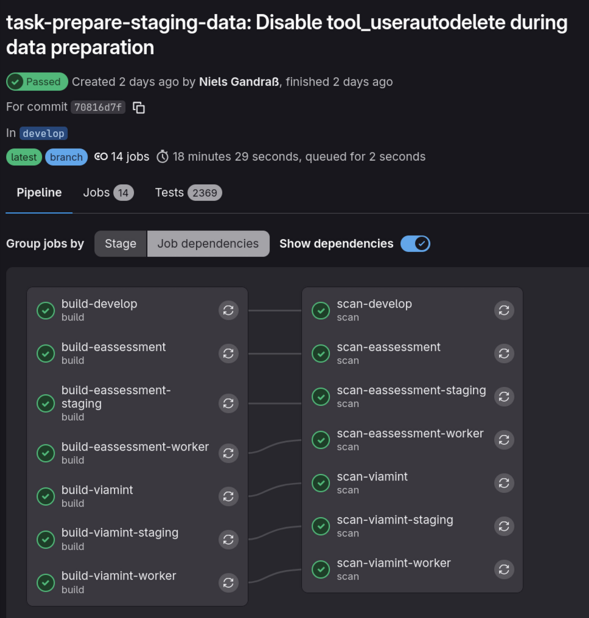
Task: Open the scan-eassessment-staging job
Action: pos(411,391)
